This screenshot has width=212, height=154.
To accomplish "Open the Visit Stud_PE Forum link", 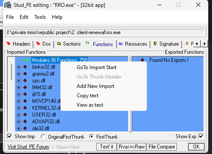I will tap(28, 147).
